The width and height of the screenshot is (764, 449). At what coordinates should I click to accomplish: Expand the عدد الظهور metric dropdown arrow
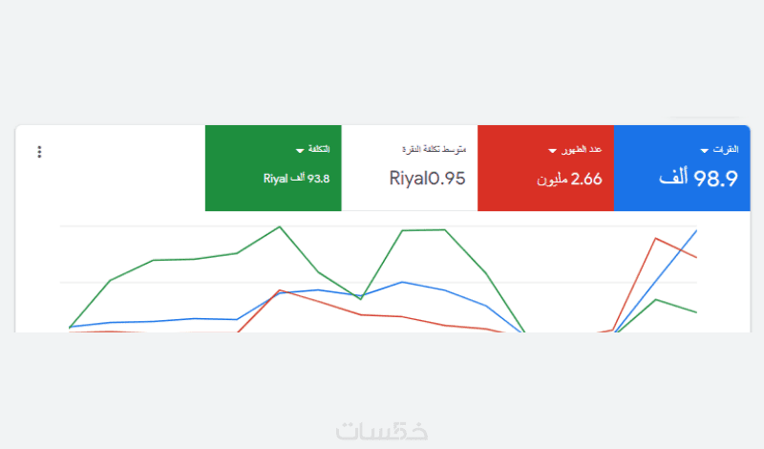(x=552, y=151)
